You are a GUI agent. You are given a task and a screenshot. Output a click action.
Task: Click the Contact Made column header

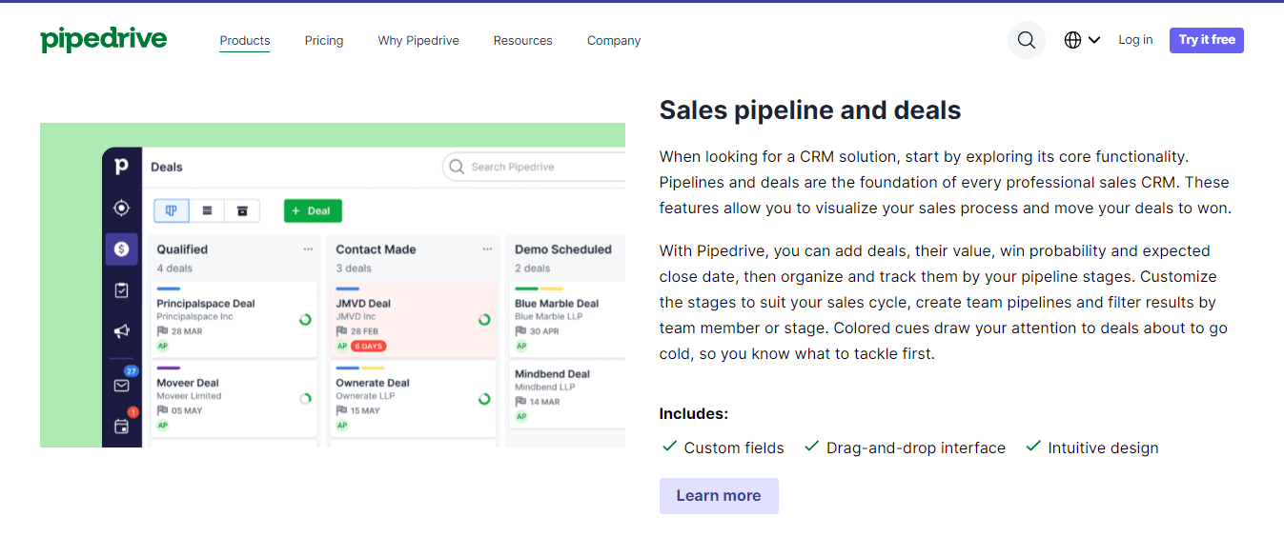point(376,249)
